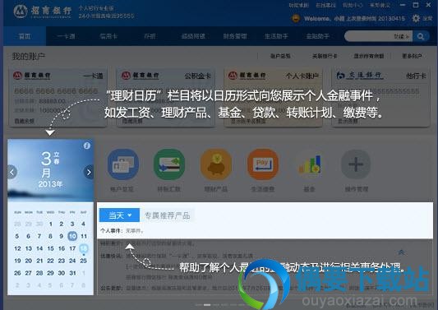This screenshot has width=438, height=310.
Task: Select date 9 in the calendar
Action: click(x=62, y=236)
